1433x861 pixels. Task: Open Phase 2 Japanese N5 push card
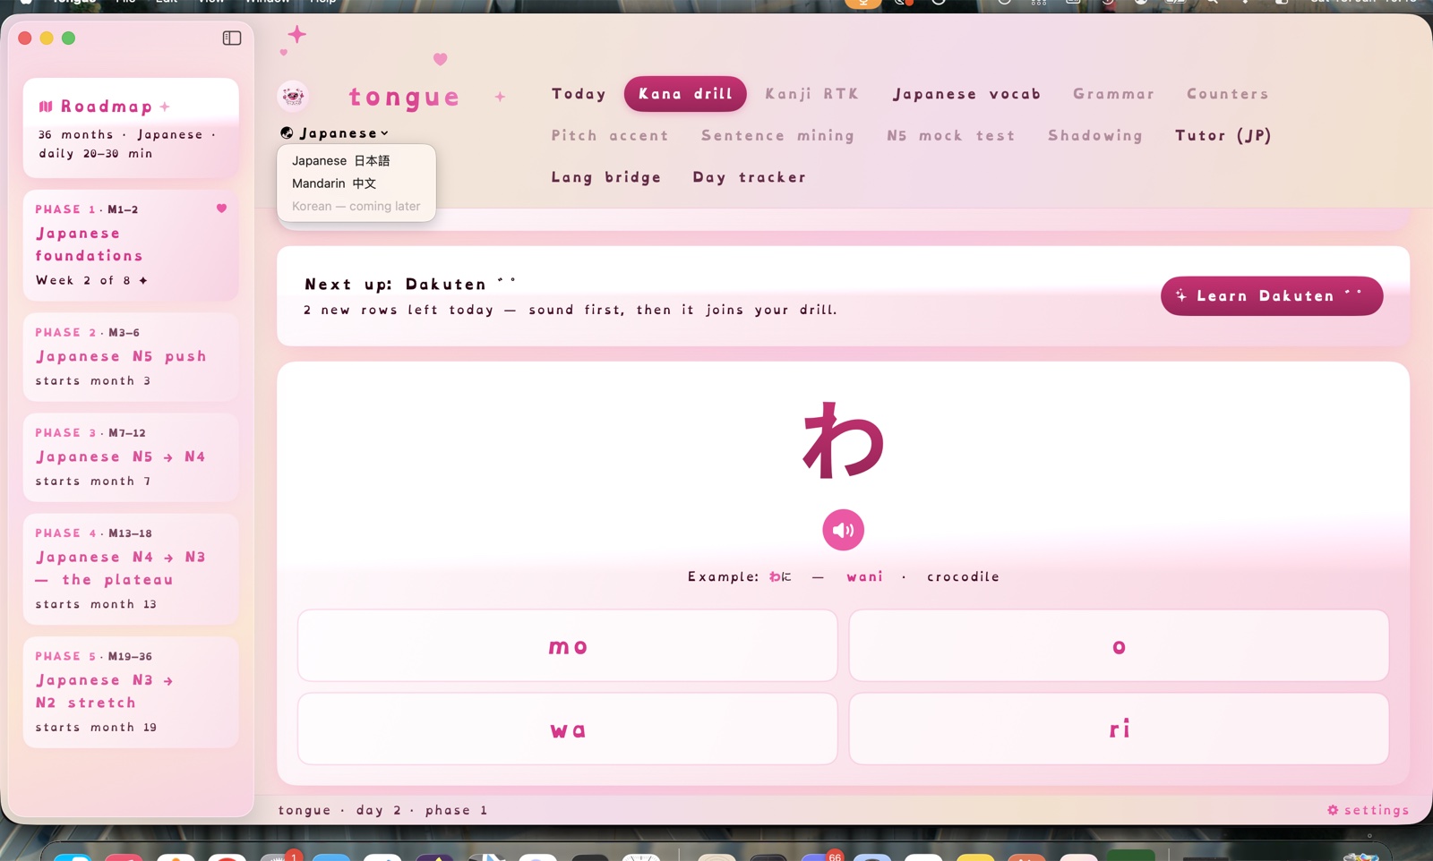coord(131,357)
